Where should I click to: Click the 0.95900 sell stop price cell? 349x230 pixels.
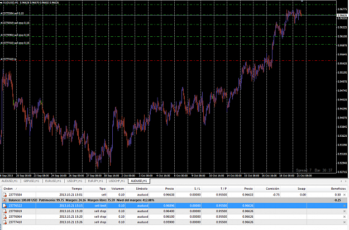[169, 222]
